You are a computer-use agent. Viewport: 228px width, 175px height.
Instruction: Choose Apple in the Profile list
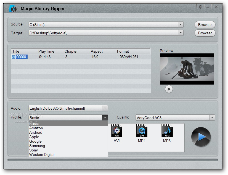[68, 137]
